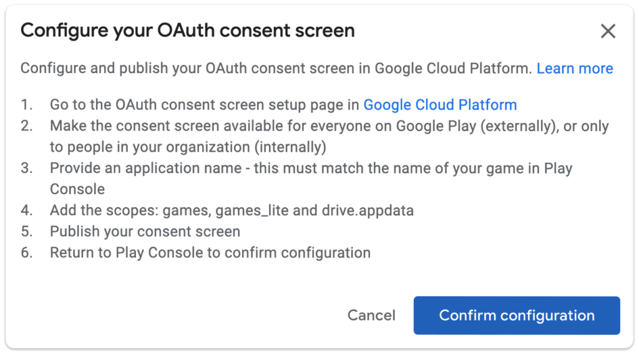Click the list number "2." marker

click(26, 126)
